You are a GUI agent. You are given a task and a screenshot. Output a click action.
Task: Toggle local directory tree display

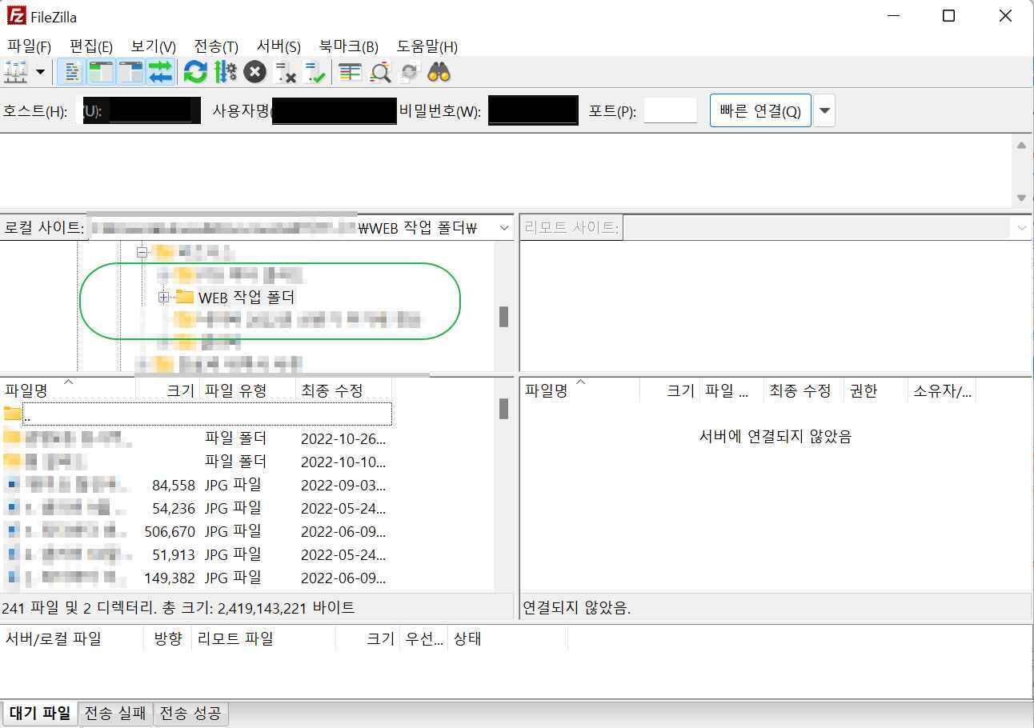(x=101, y=72)
